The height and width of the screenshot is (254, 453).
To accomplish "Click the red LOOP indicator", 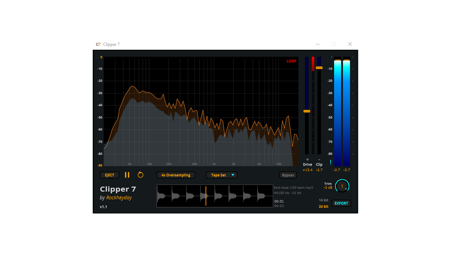I will pos(291,61).
